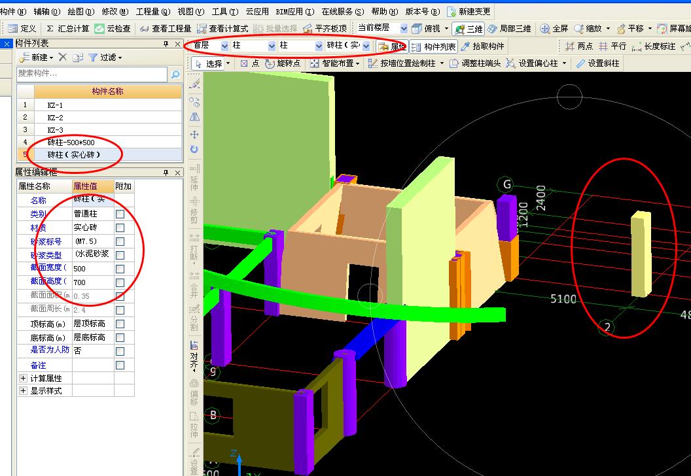The image size is (691, 476).
Task: Tick the 顶标高 additional checkbox
Action: coord(120,324)
